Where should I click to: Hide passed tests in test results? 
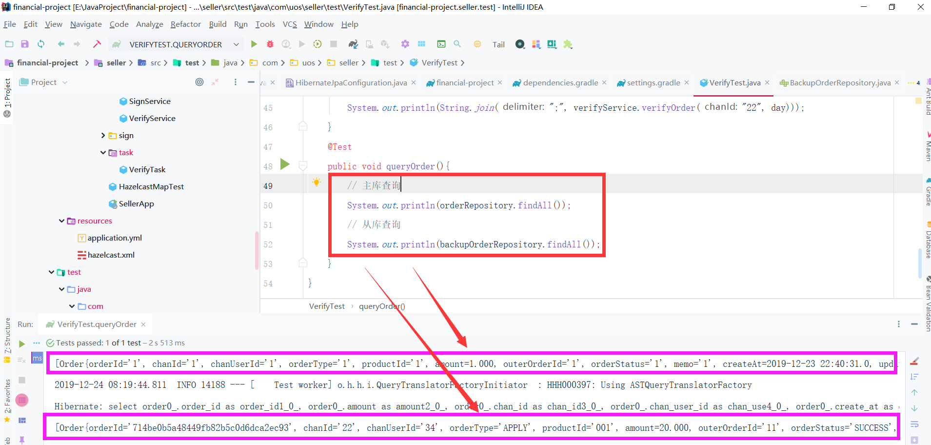tap(21, 360)
